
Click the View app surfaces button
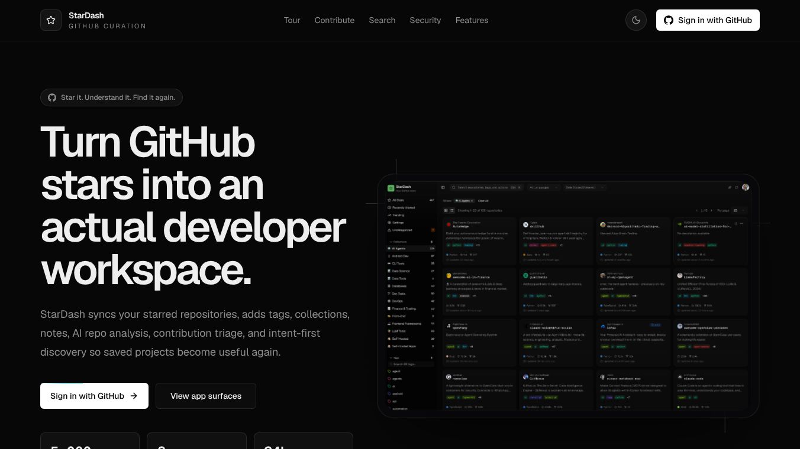(x=206, y=396)
